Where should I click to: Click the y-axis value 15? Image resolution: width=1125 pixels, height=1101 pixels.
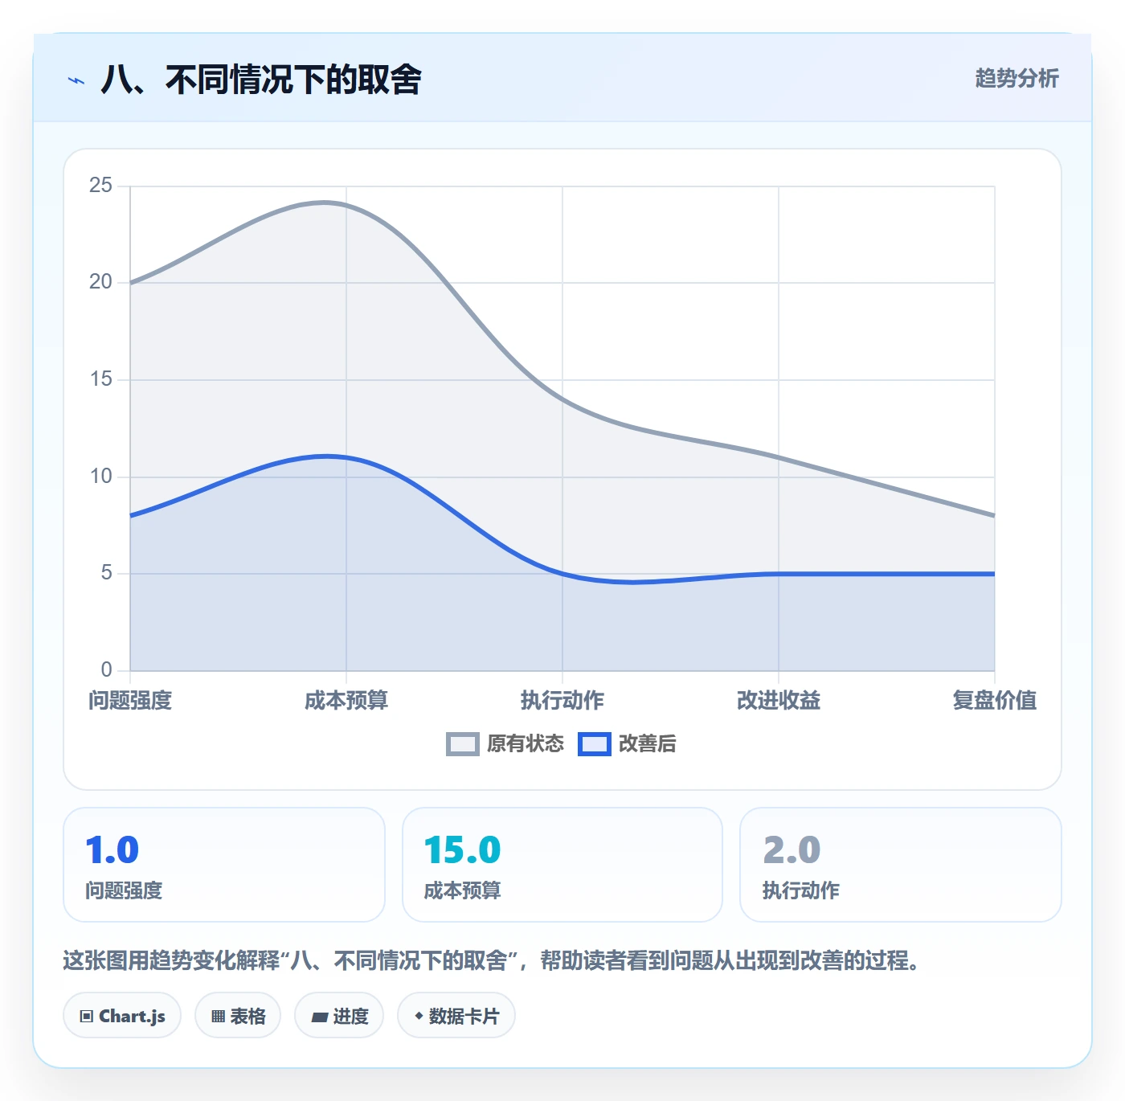coord(100,379)
